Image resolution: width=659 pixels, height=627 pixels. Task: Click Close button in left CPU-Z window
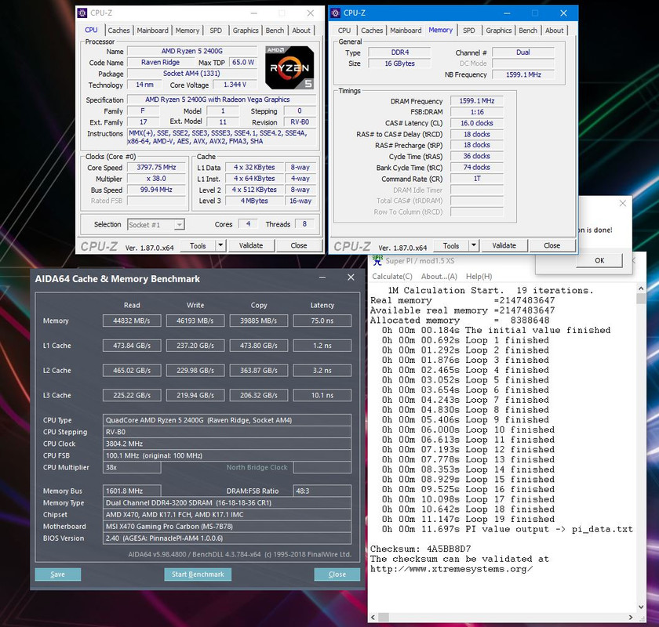tap(299, 245)
